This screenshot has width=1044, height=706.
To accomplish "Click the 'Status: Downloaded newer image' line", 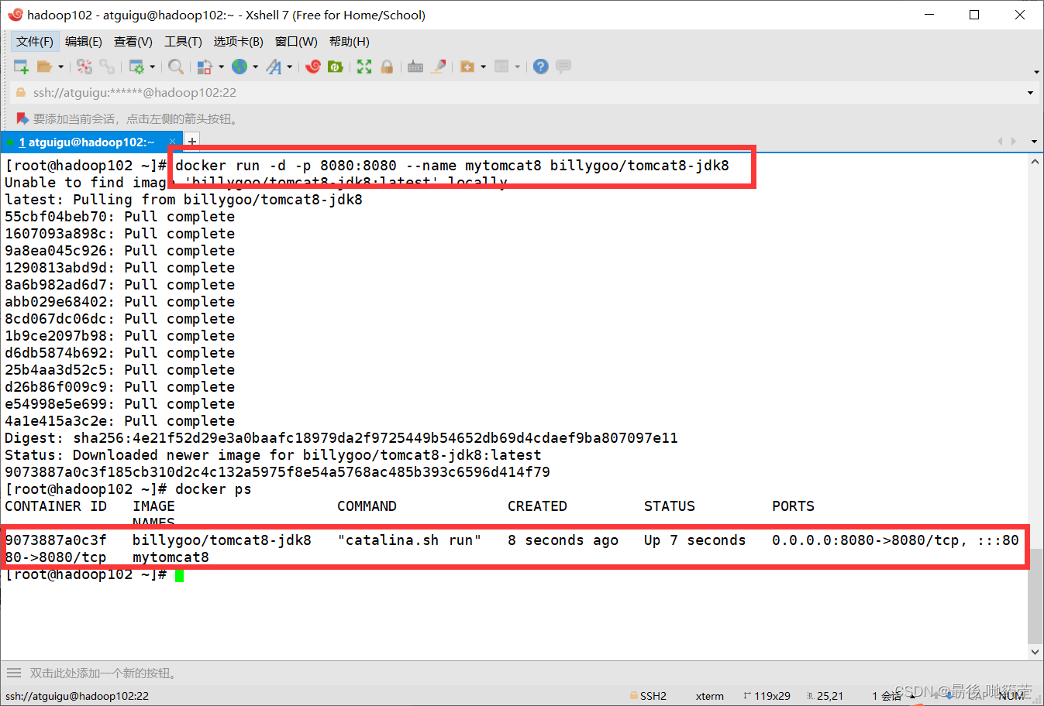I will tap(273, 455).
